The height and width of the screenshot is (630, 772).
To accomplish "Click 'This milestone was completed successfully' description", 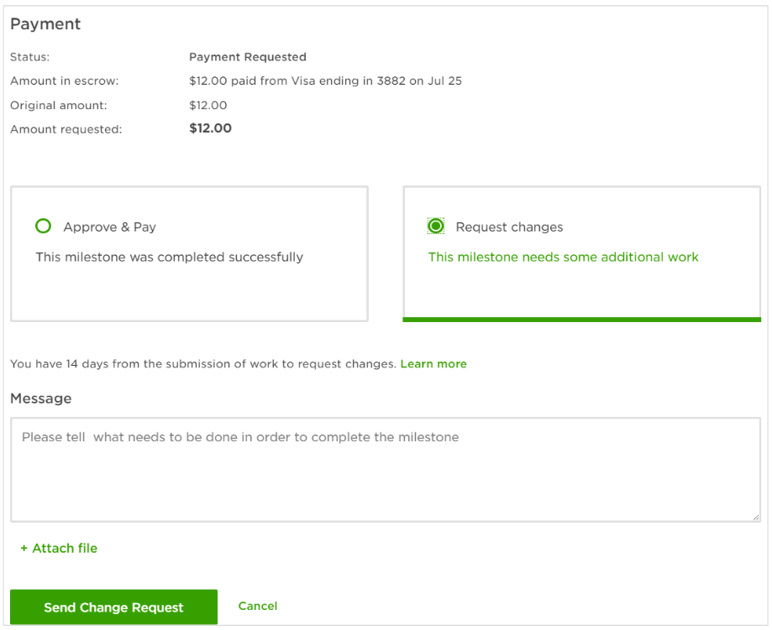I will click(169, 258).
